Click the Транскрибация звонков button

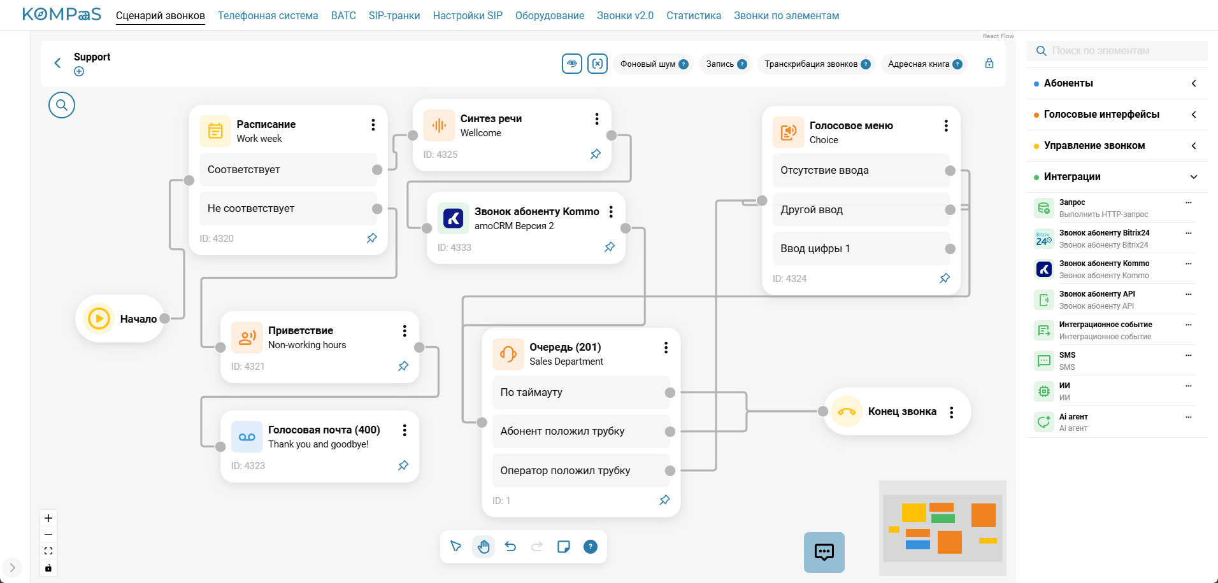click(x=817, y=64)
